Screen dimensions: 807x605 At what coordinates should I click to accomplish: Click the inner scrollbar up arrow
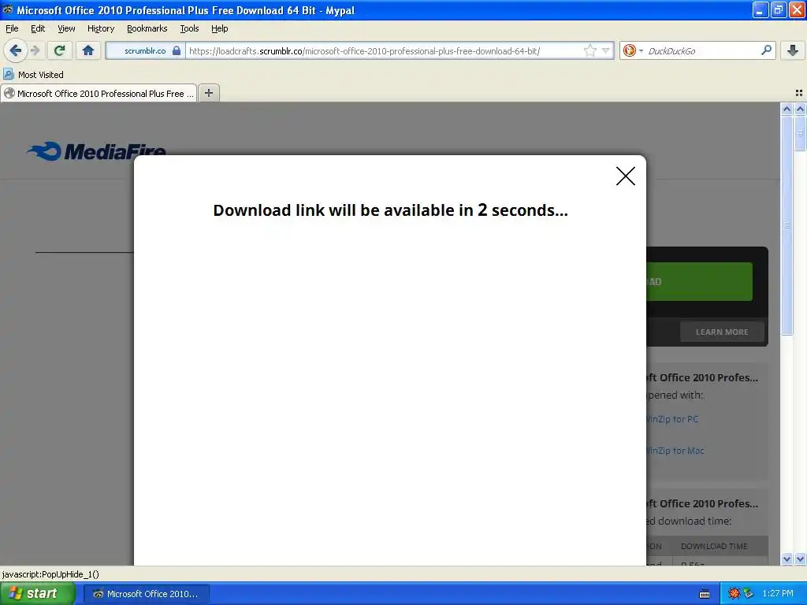tap(787, 109)
